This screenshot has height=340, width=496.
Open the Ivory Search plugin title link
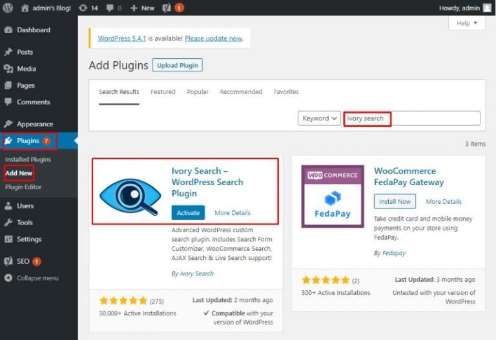207,182
